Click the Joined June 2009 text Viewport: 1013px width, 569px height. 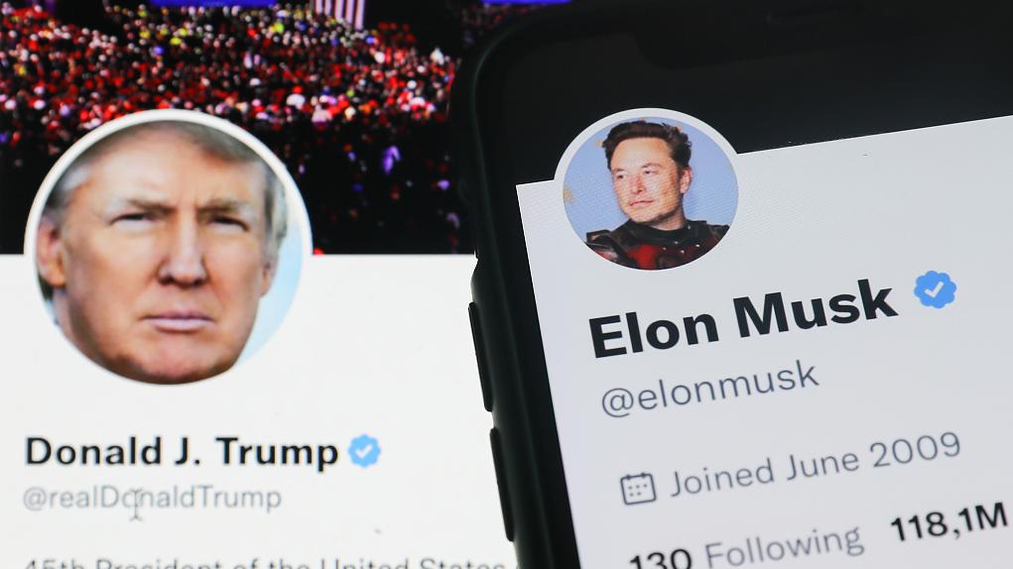[816, 465]
